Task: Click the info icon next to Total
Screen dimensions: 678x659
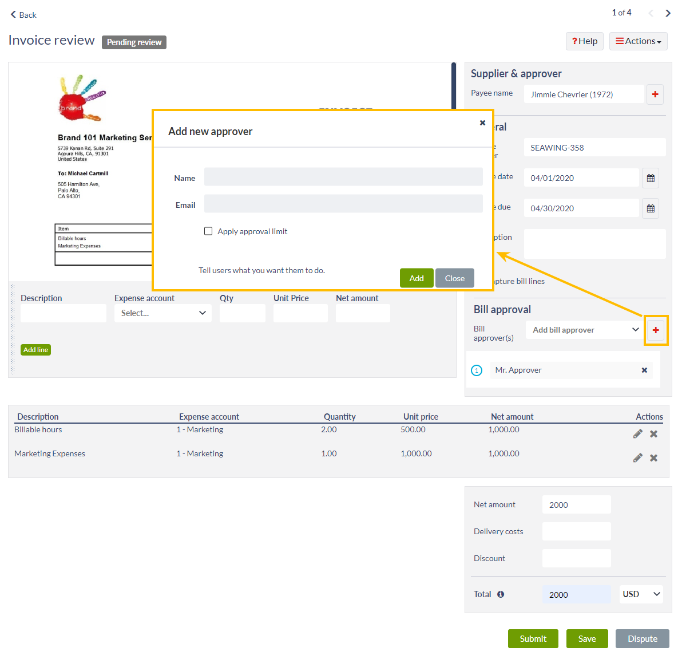Action: 501,594
